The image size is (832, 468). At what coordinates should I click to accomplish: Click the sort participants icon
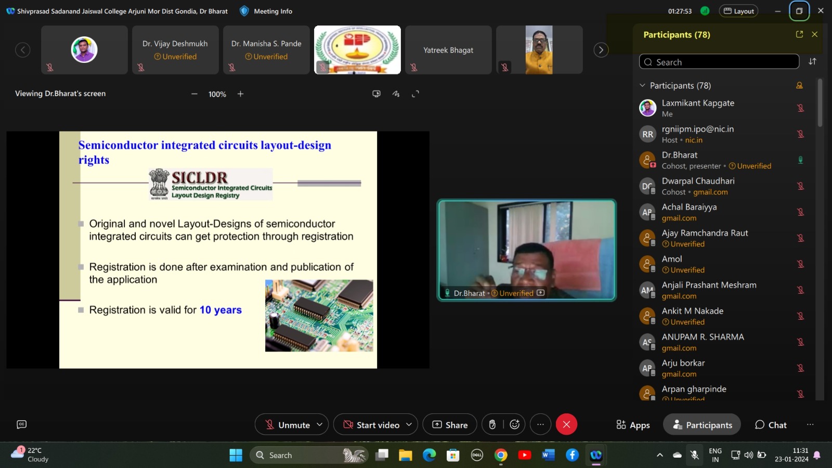point(812,62)
